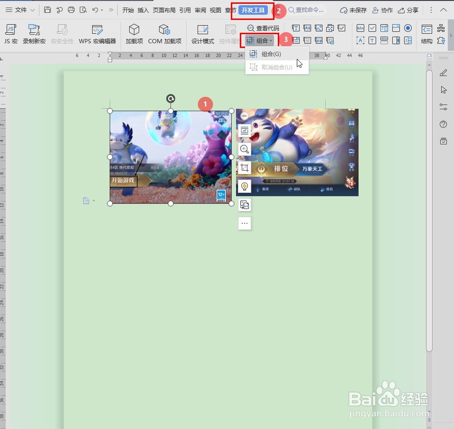Image resolution: width=454 pixels, height=429 pixels.
Task: Open 加载项 add-ins
Action: point(134,34)
